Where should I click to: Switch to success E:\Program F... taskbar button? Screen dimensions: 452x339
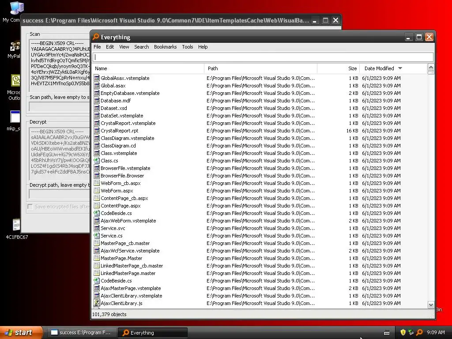[81, 332]
